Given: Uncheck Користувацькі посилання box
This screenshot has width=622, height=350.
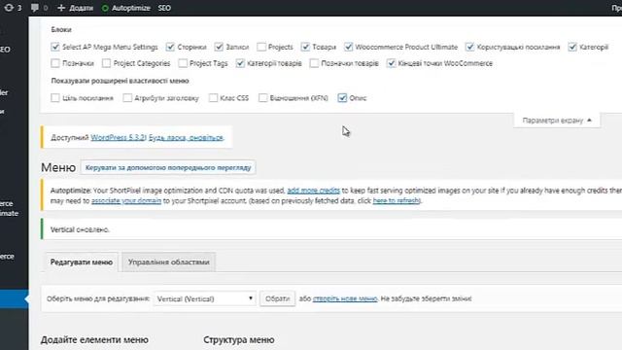Looking at the screenshot, I should (469, 47).
